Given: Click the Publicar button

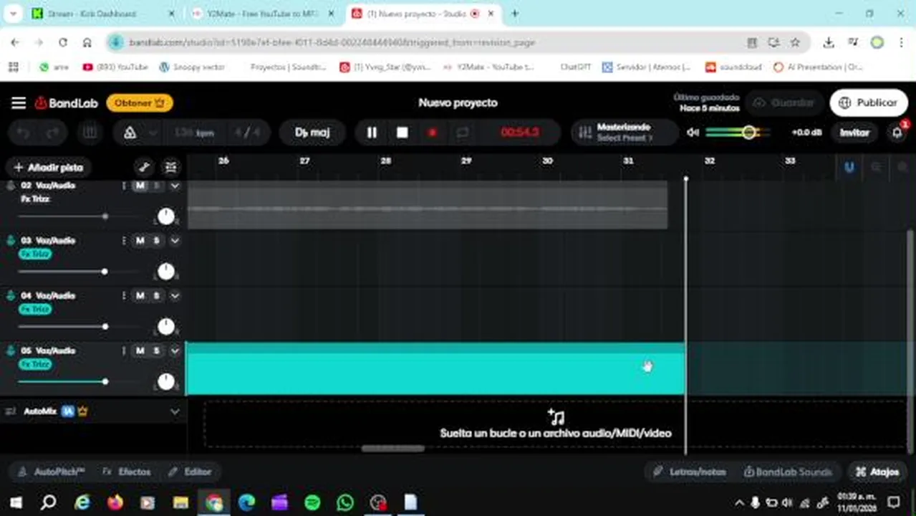Looking at the screenshot, I should click(867, 103).
